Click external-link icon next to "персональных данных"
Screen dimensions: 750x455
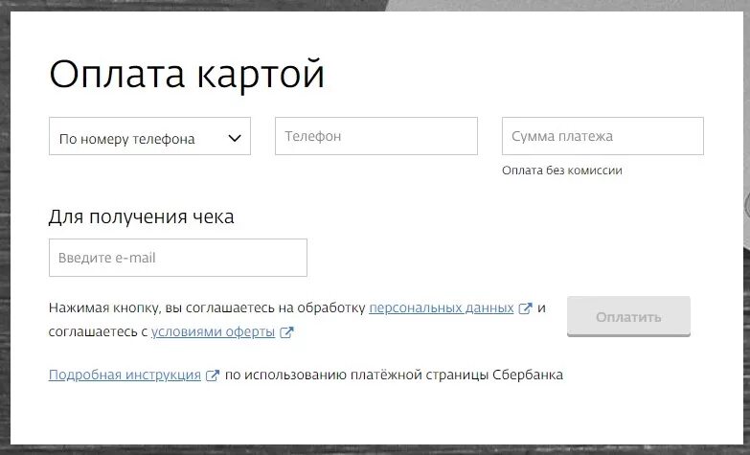click(525, 308)
